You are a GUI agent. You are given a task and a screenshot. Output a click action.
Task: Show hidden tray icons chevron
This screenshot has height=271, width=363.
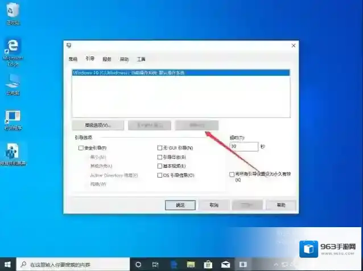point(276,264)
